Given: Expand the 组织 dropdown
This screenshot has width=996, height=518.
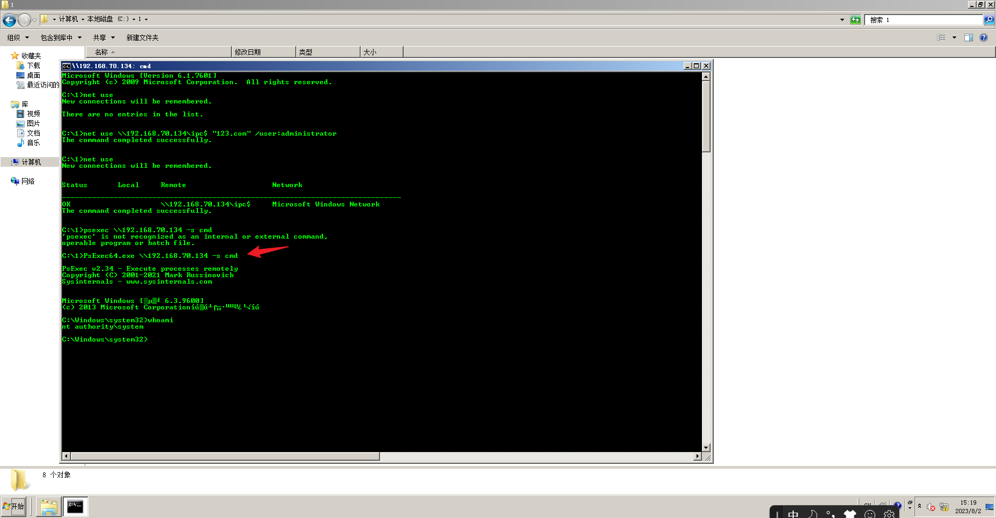Looking at the screenshot, I should point(17,37).
